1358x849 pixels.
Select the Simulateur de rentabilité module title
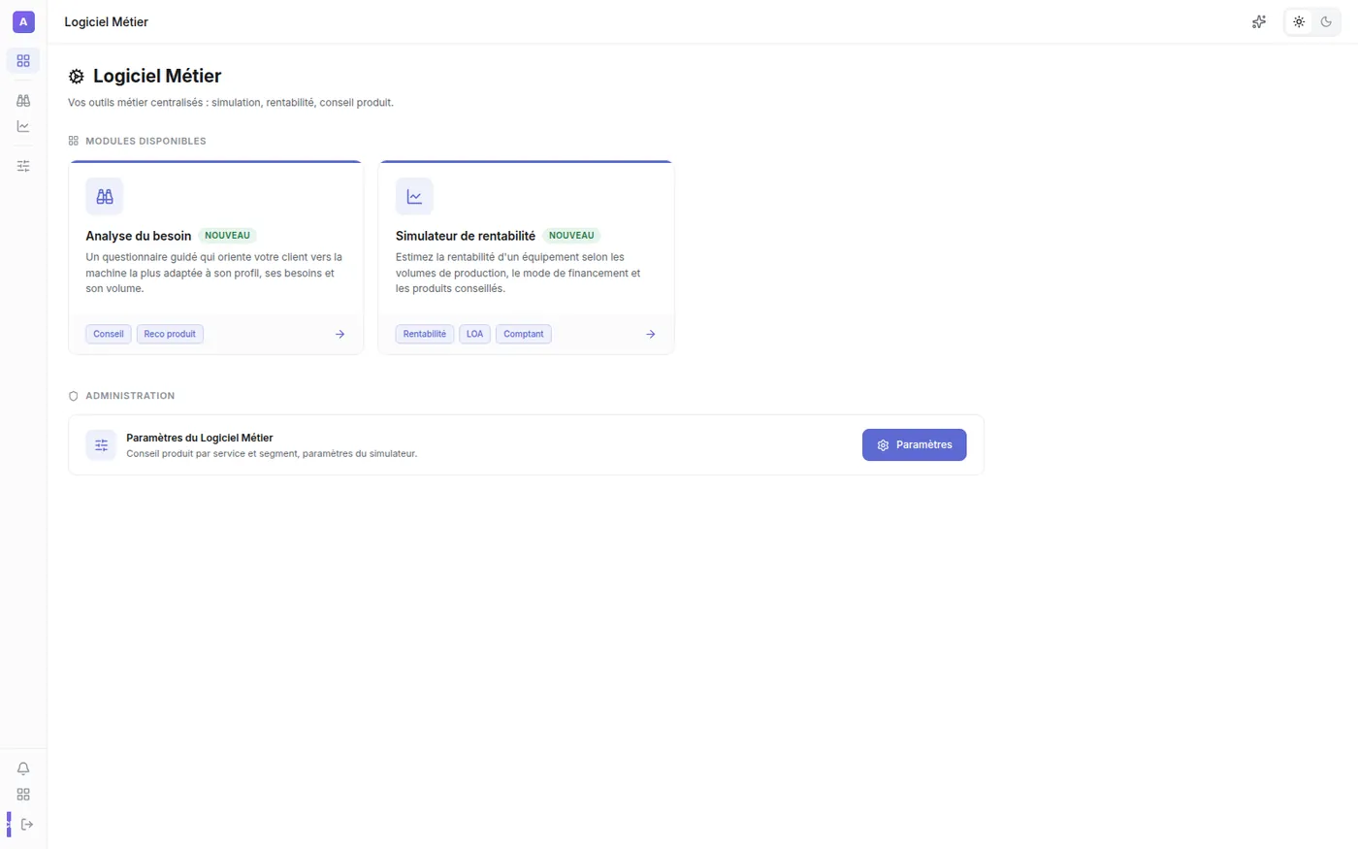point(466,236)
